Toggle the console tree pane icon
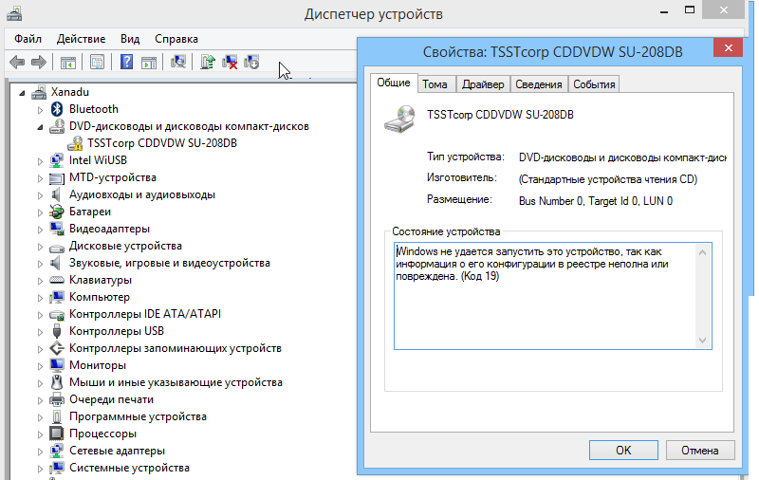 coord(68,62)
